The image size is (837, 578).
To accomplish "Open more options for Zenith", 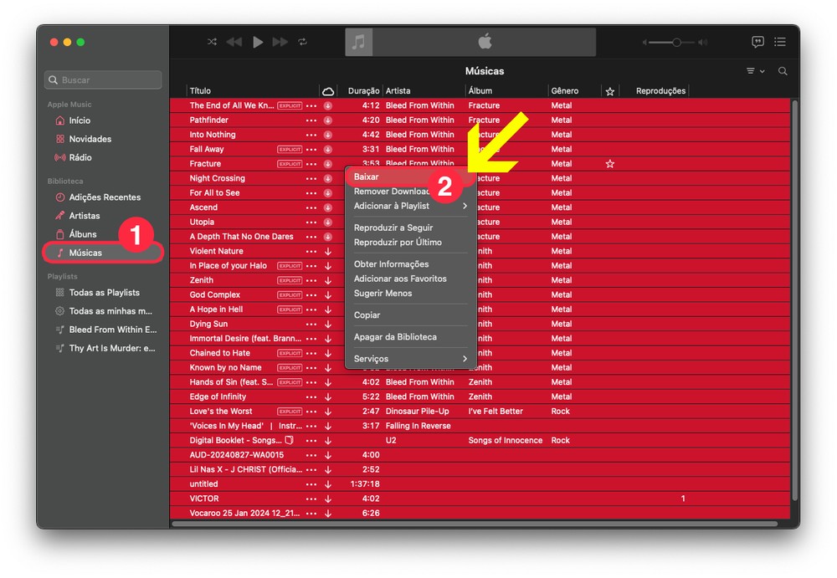I will coord(311,280).
